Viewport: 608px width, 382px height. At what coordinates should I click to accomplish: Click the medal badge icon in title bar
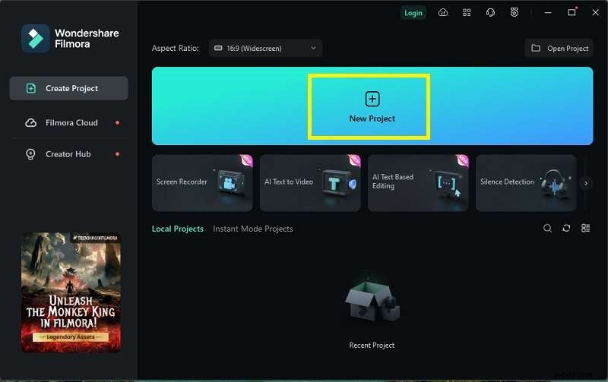(515, 12)
